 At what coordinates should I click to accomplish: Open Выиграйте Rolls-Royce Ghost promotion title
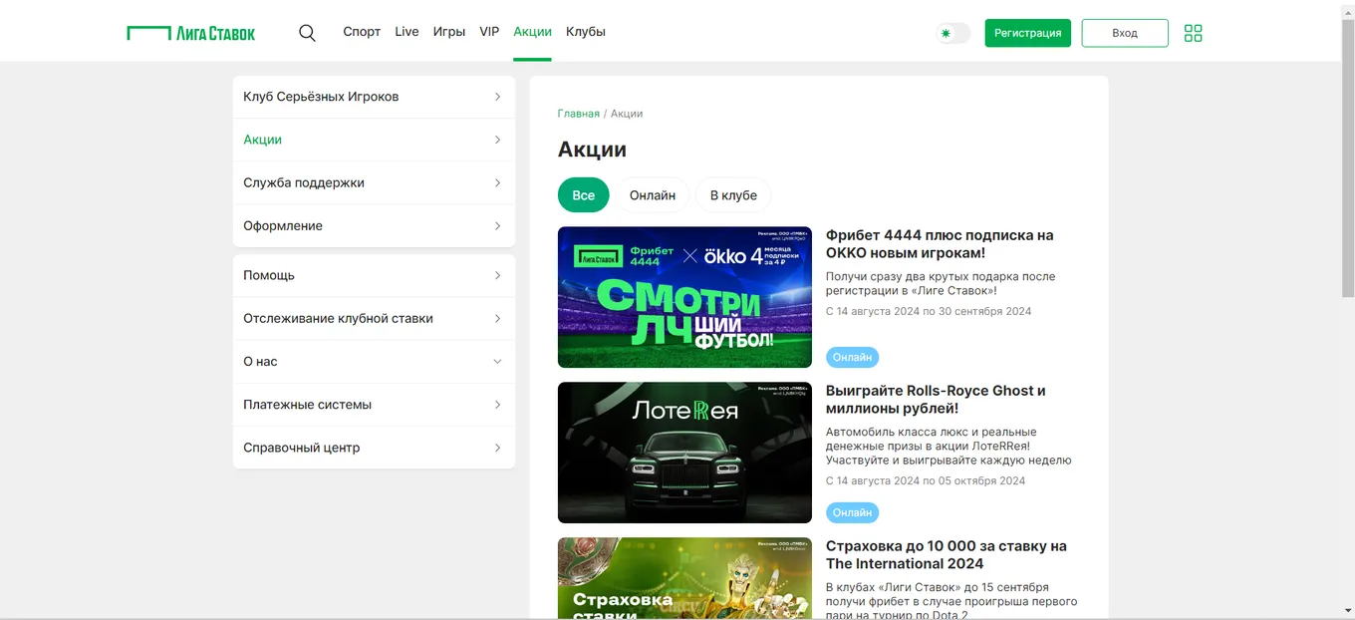936,400
